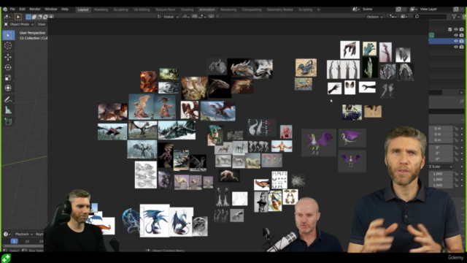The height and width of the screenshot is (263, 467).
Task: Choose the Move tool in toolbar
Action: pos(8,57)
